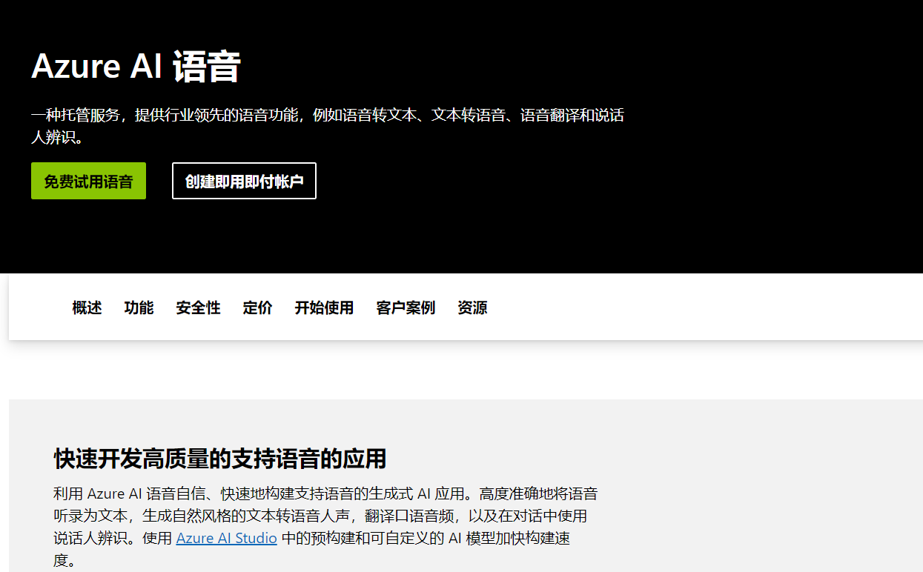This screenshot has height=572, width=923.
Task: Click the 快速开发高质量的支持语音的应用 heading
Action: pos(220,459)
